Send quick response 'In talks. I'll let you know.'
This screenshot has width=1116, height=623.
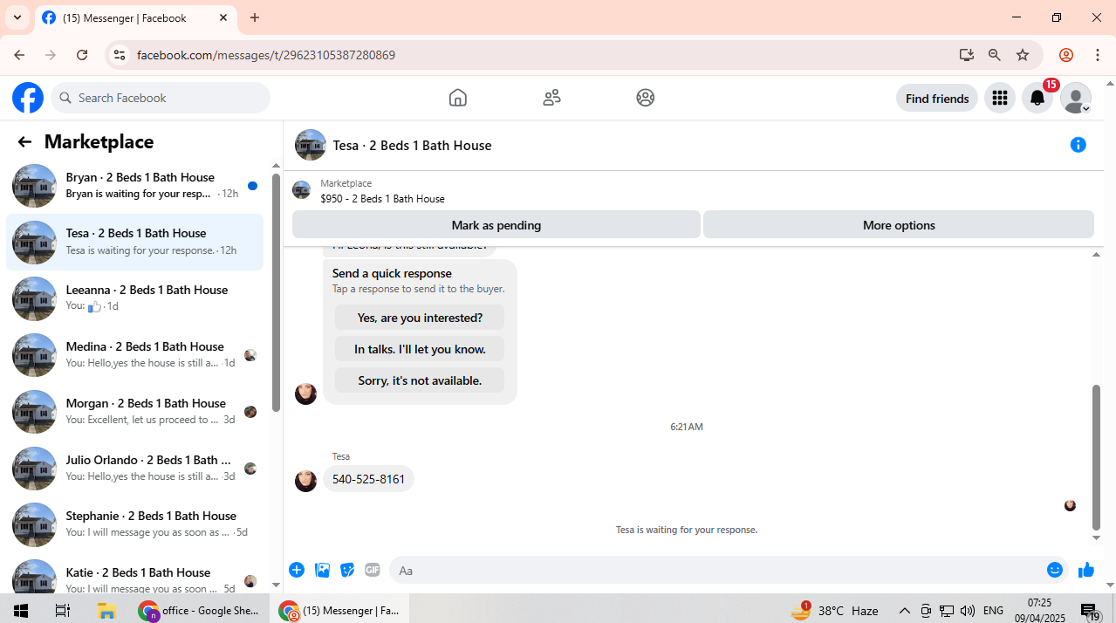(x=420, y=349)
